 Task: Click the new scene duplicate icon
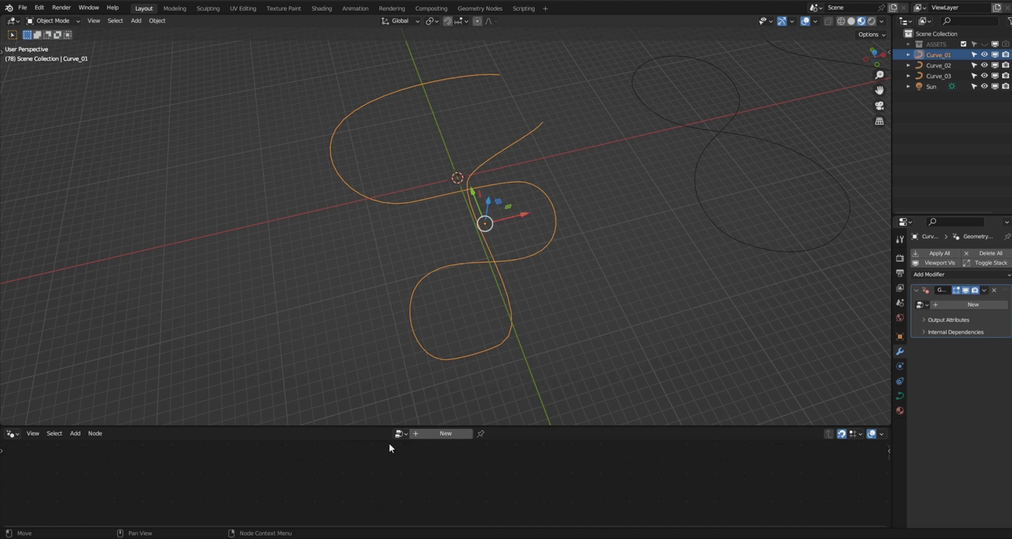pos(893,8)
